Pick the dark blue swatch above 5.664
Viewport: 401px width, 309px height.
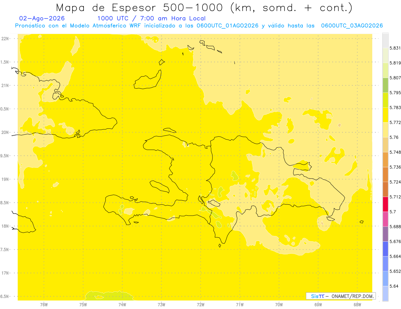click(385, 248)
